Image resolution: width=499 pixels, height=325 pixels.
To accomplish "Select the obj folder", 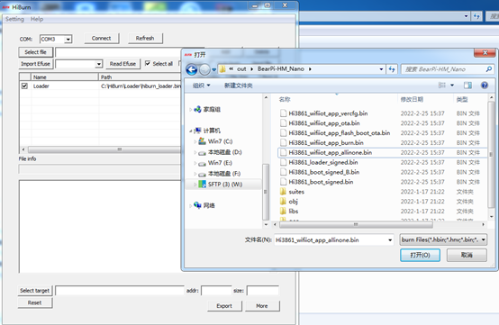I will [x=289, y=202].
